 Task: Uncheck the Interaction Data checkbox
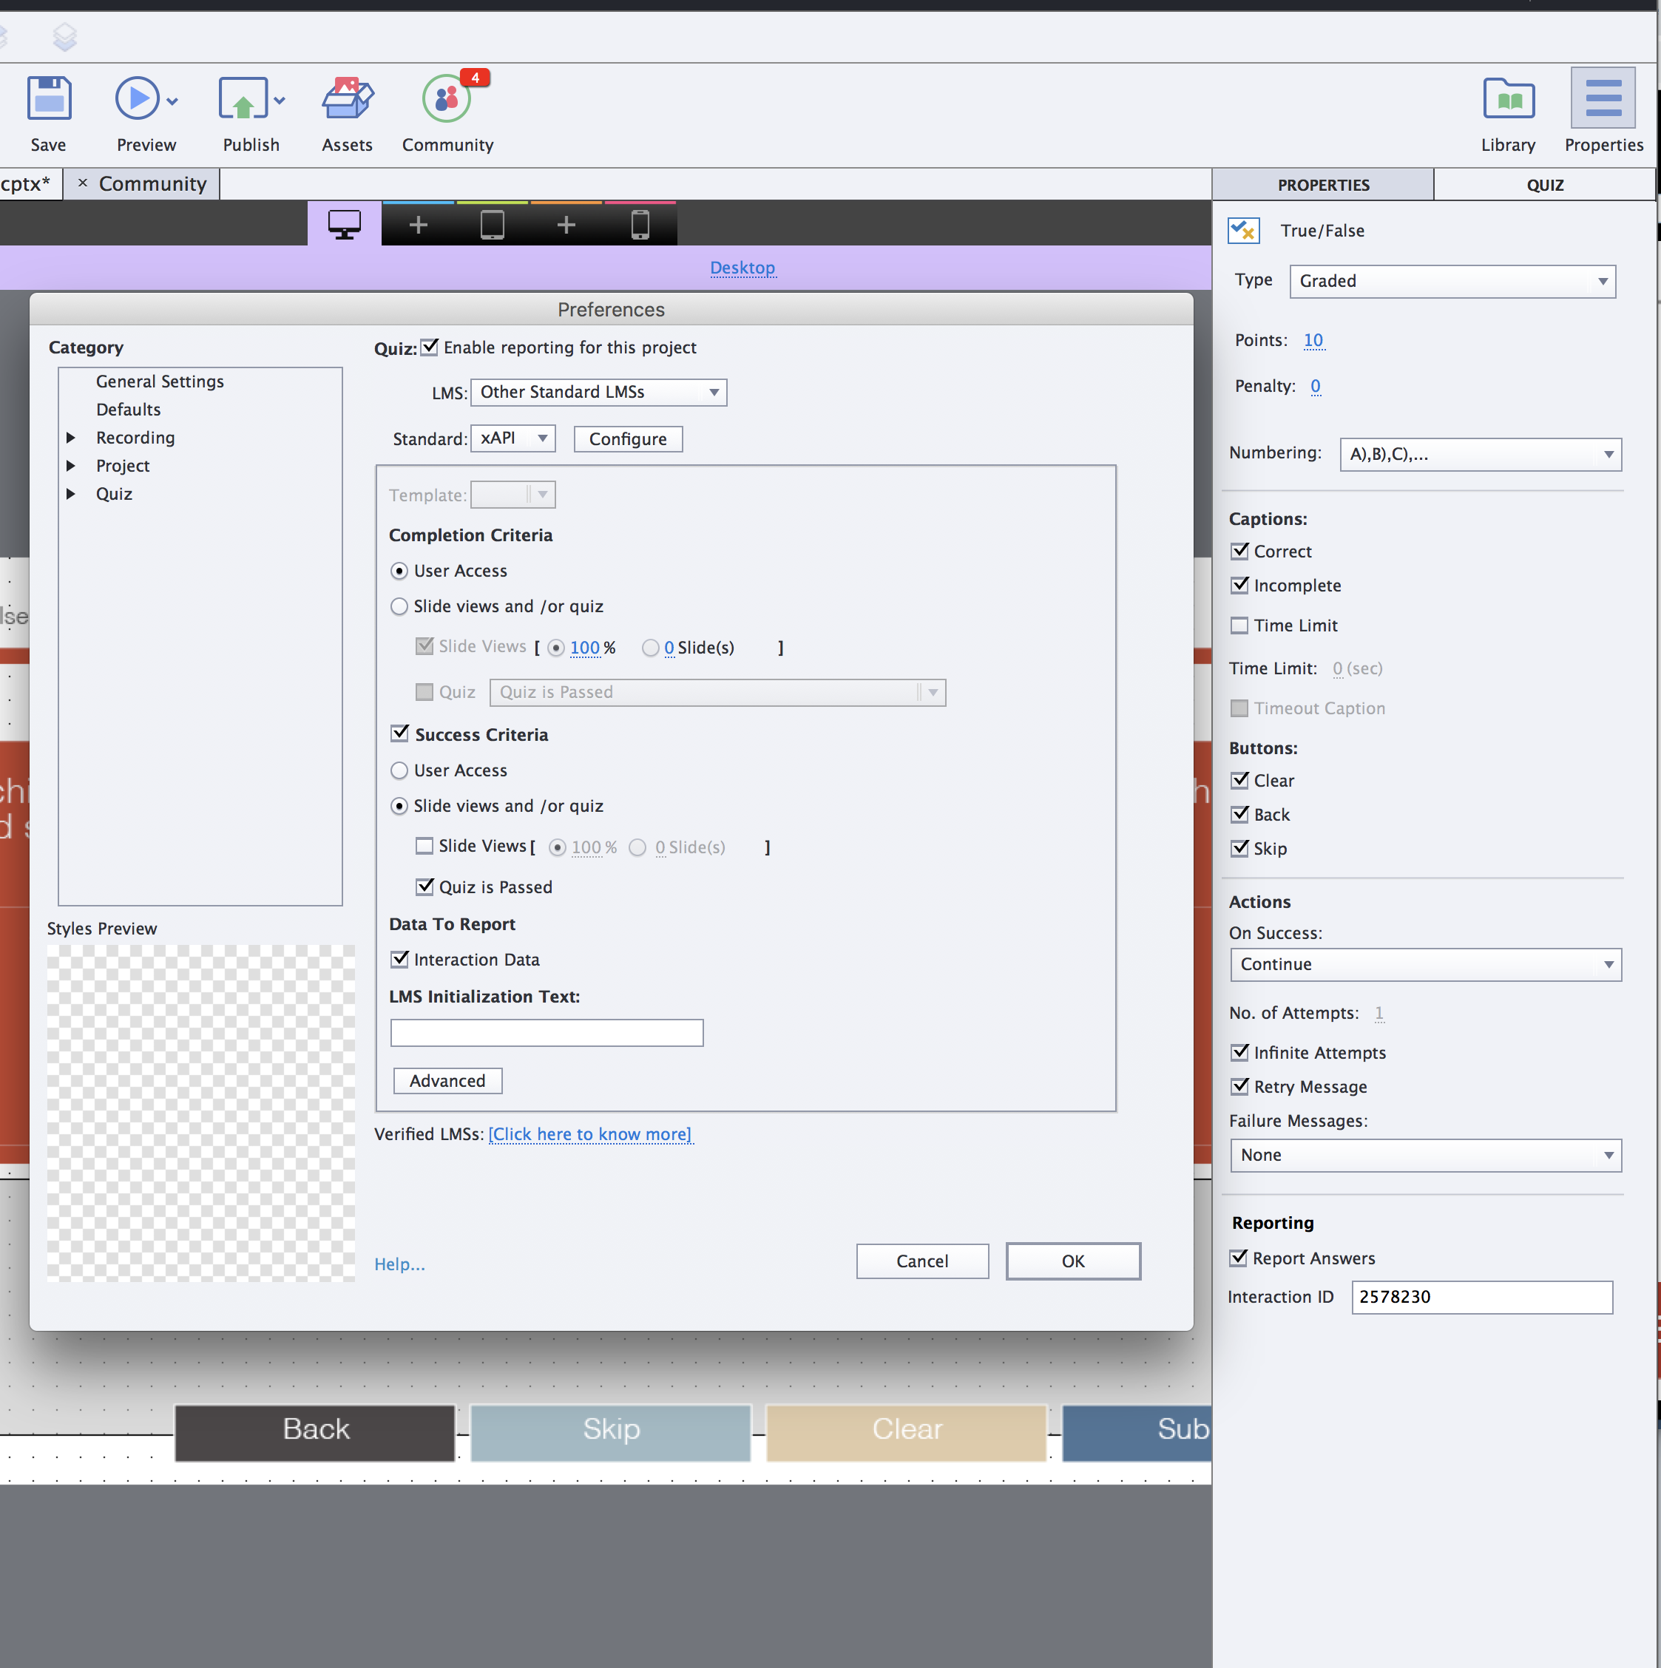tap(400, 959)
